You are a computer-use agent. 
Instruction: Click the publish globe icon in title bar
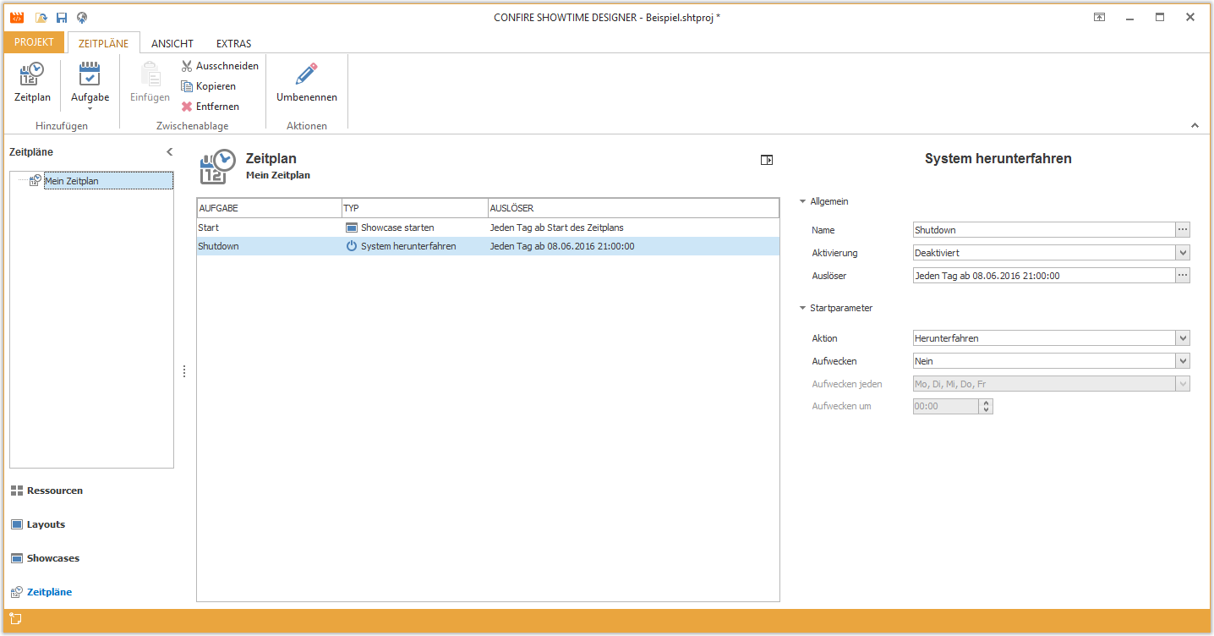(82, 17)
